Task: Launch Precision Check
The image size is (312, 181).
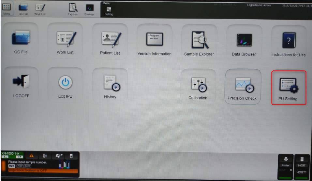Action: point(242,86)
